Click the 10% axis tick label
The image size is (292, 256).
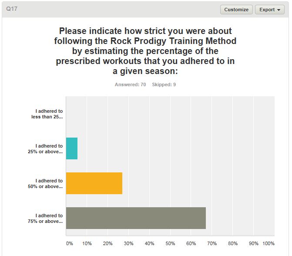coord(87,243)
